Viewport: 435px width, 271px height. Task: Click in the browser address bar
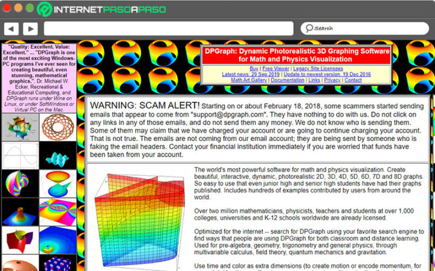(168, 28)
